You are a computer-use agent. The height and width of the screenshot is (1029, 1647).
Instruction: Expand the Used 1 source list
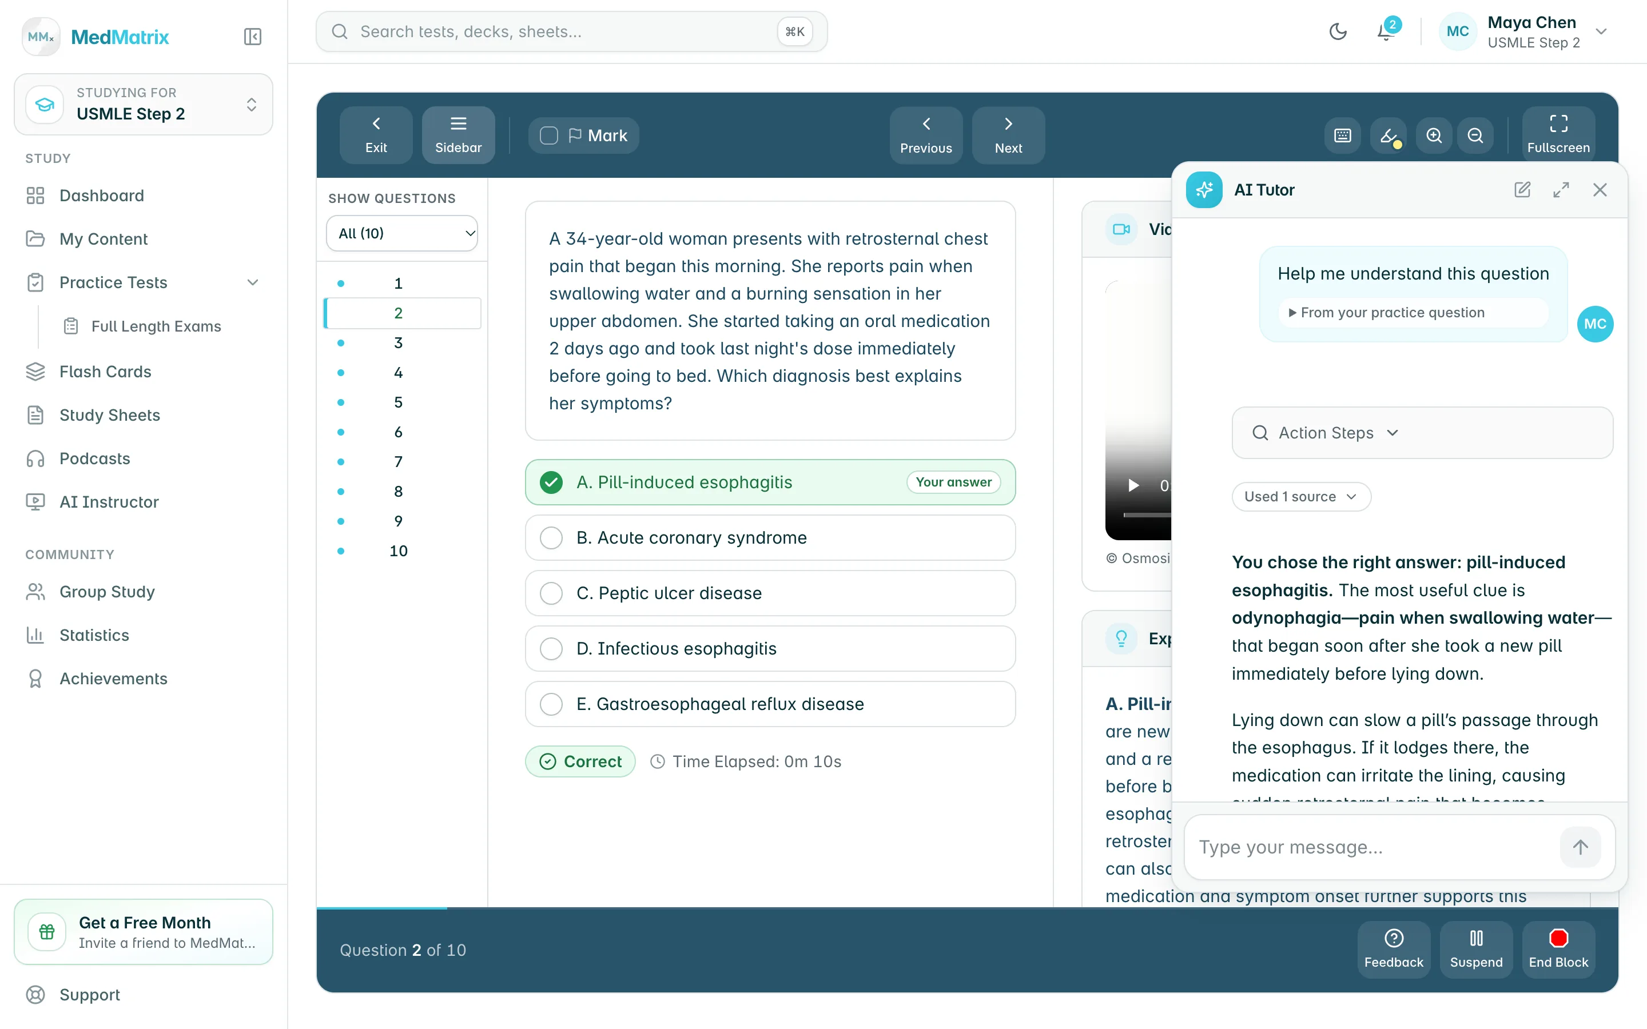tap(1301, 497)
